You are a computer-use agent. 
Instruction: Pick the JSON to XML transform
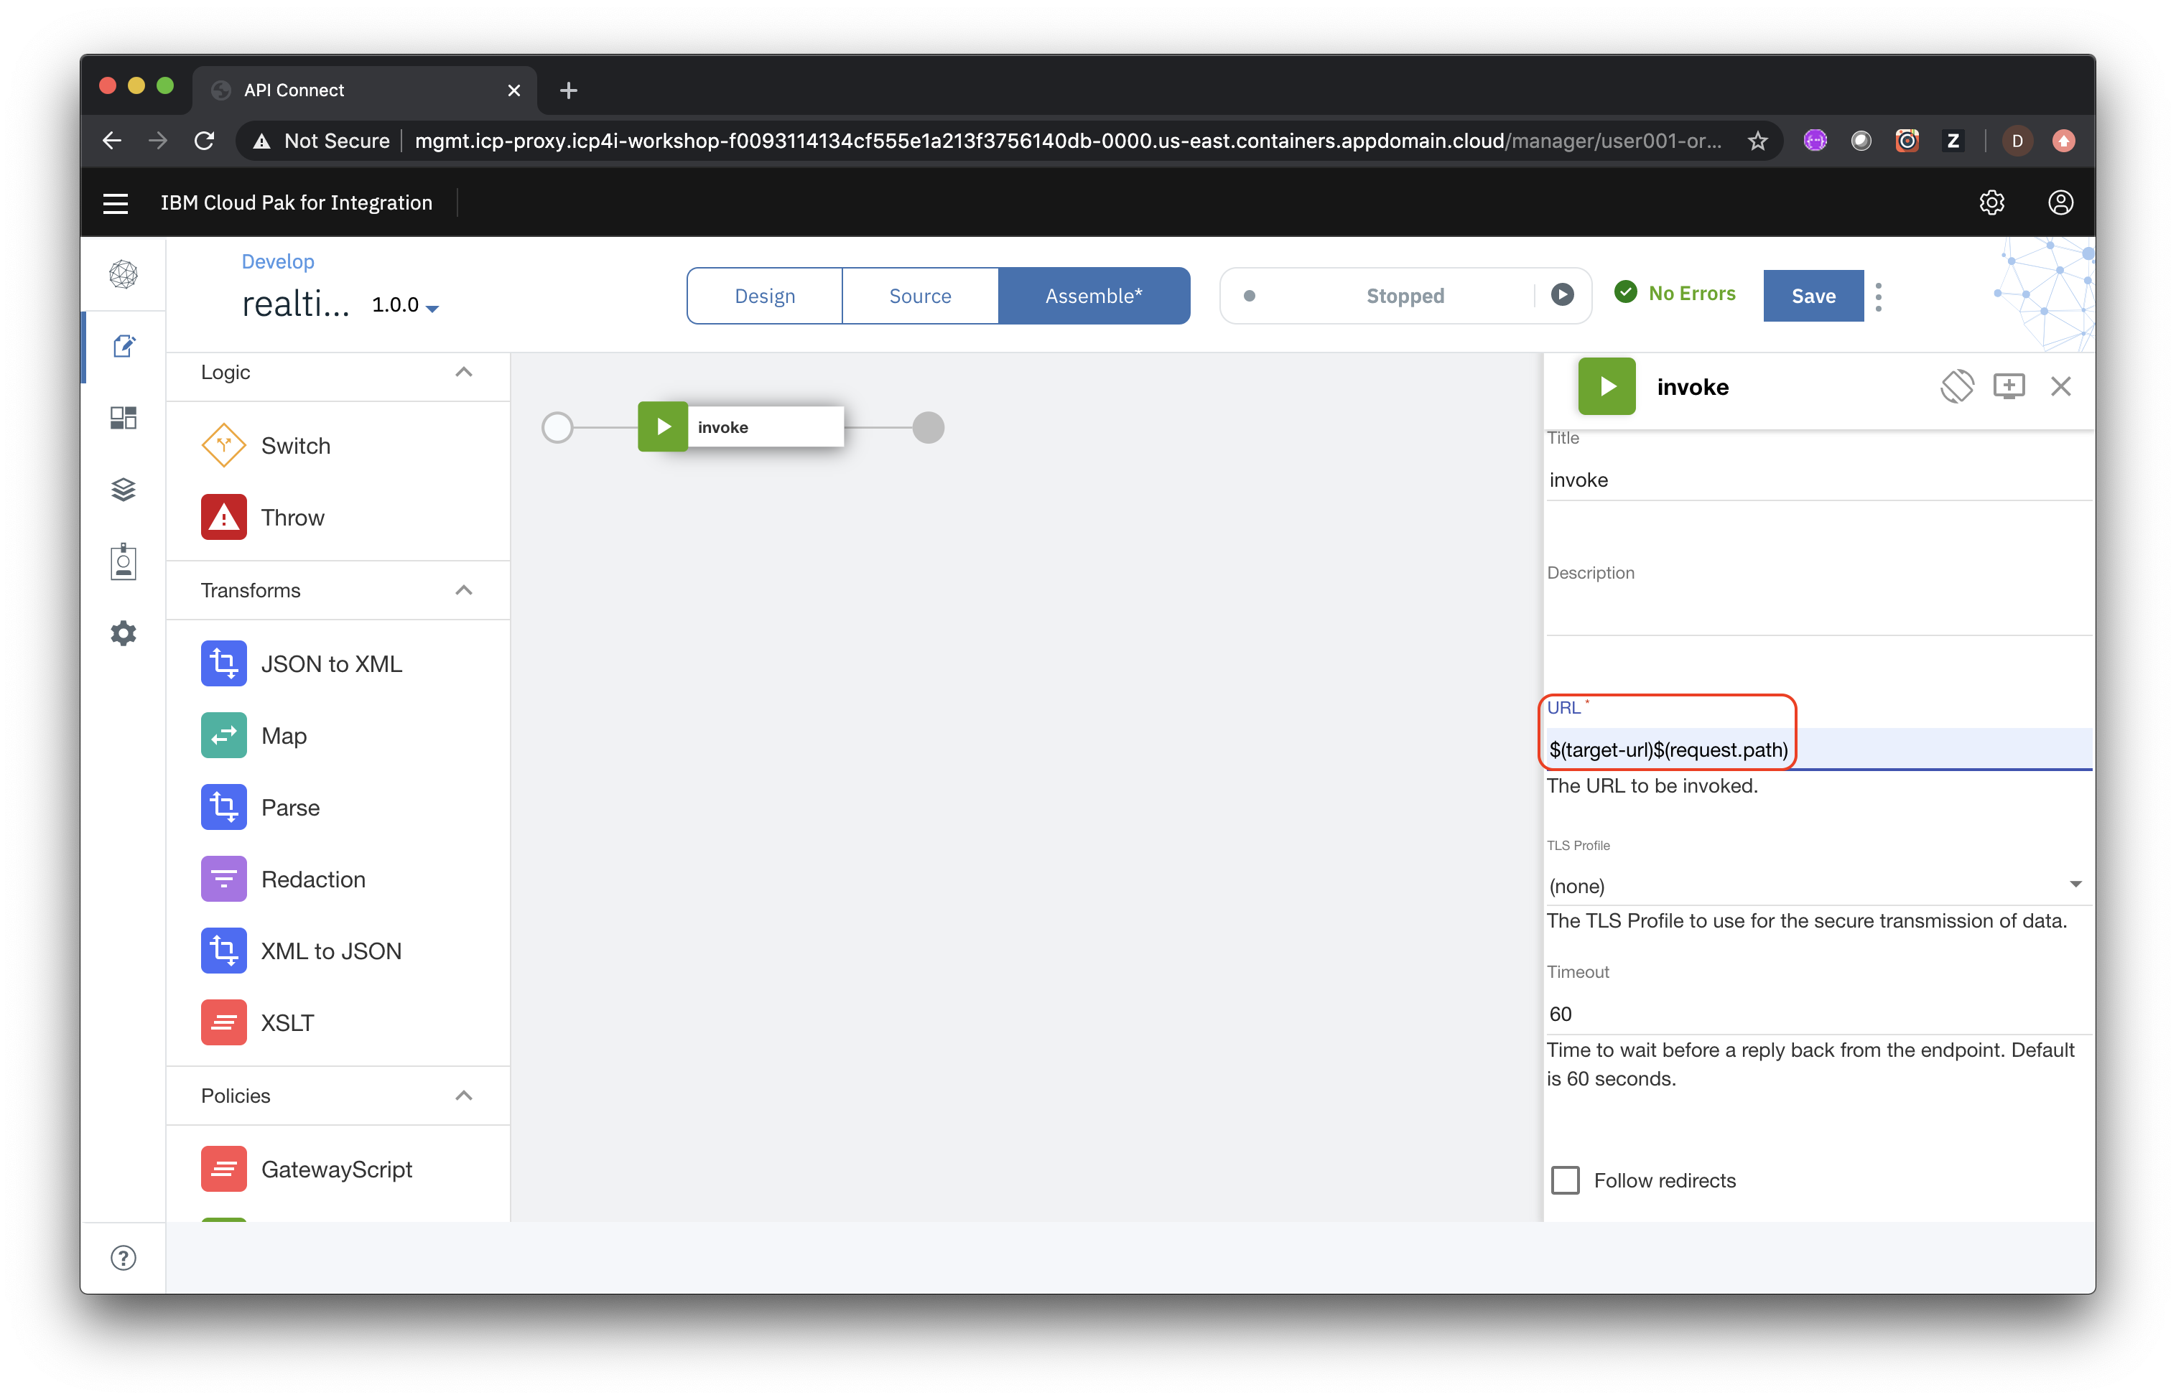pos(223,663)
